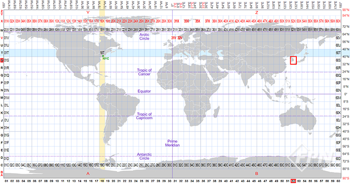Click the Equator label
Viewport: 350px width, 185px height.
144,91
